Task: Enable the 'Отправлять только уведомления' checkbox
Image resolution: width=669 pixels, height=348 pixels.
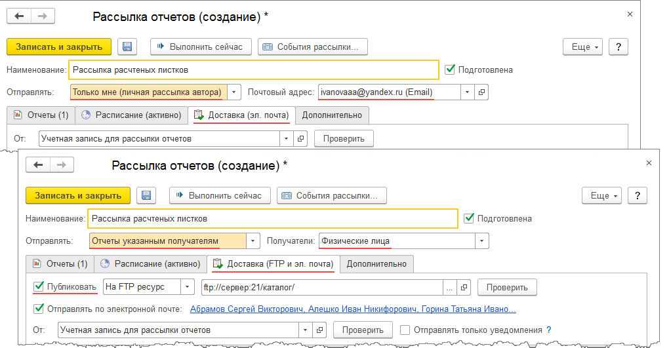Action: 405,330
